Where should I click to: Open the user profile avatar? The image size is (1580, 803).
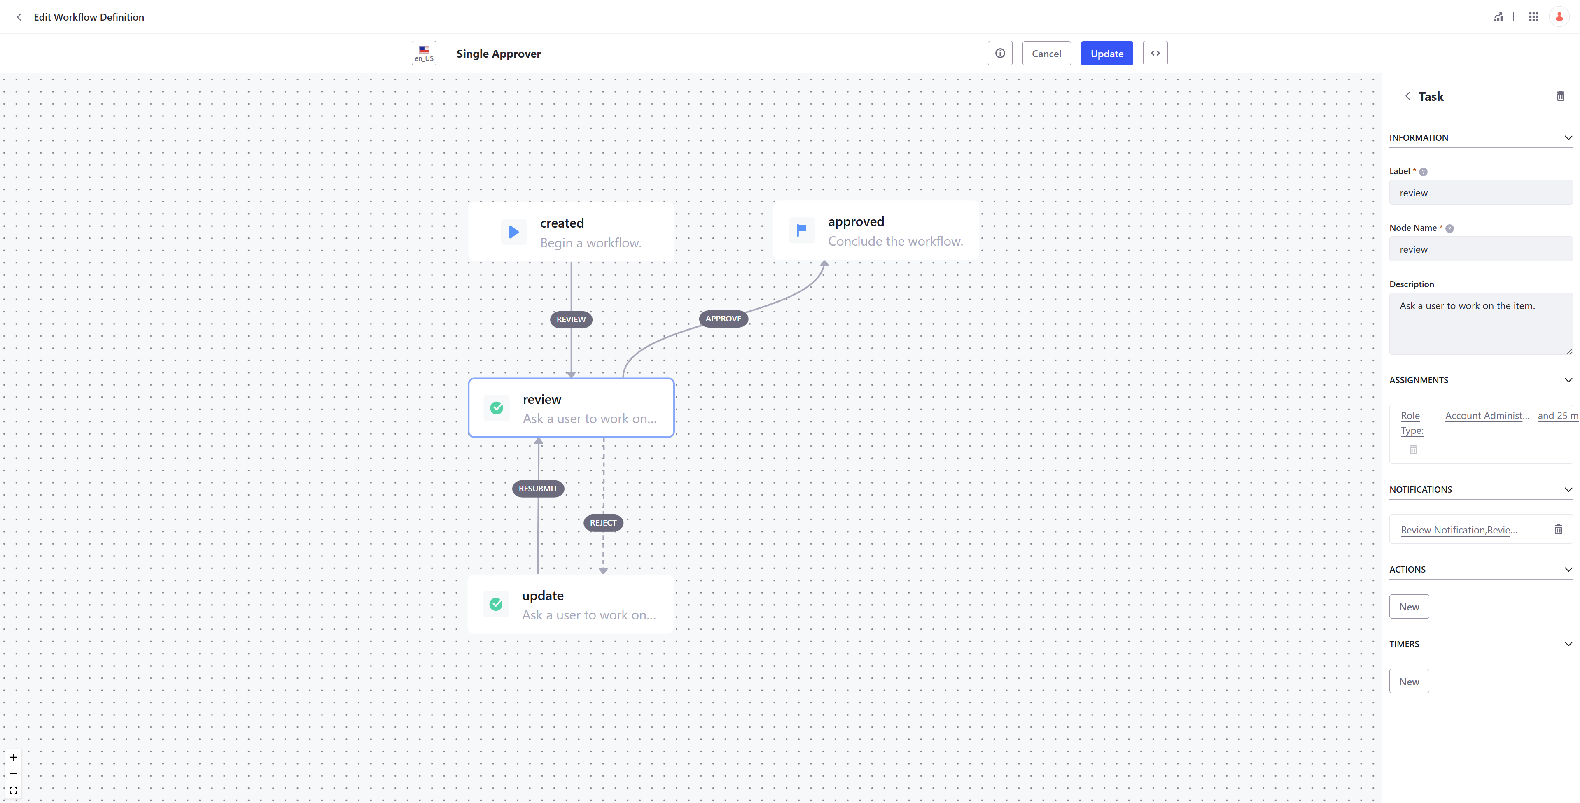pyautogui.click(x=1559, y=17)
